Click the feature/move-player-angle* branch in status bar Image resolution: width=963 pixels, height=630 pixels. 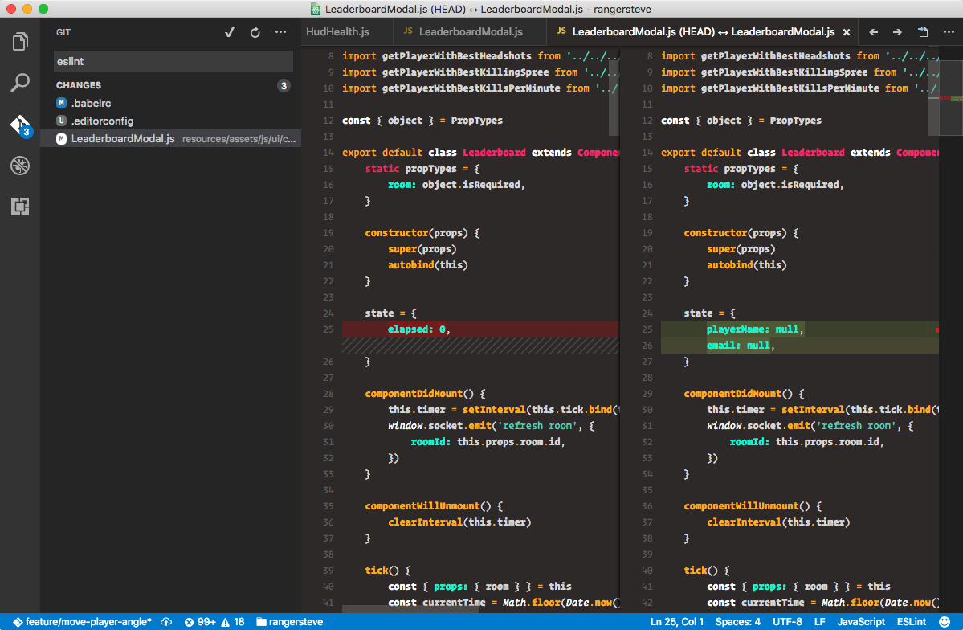coord(86,621)
